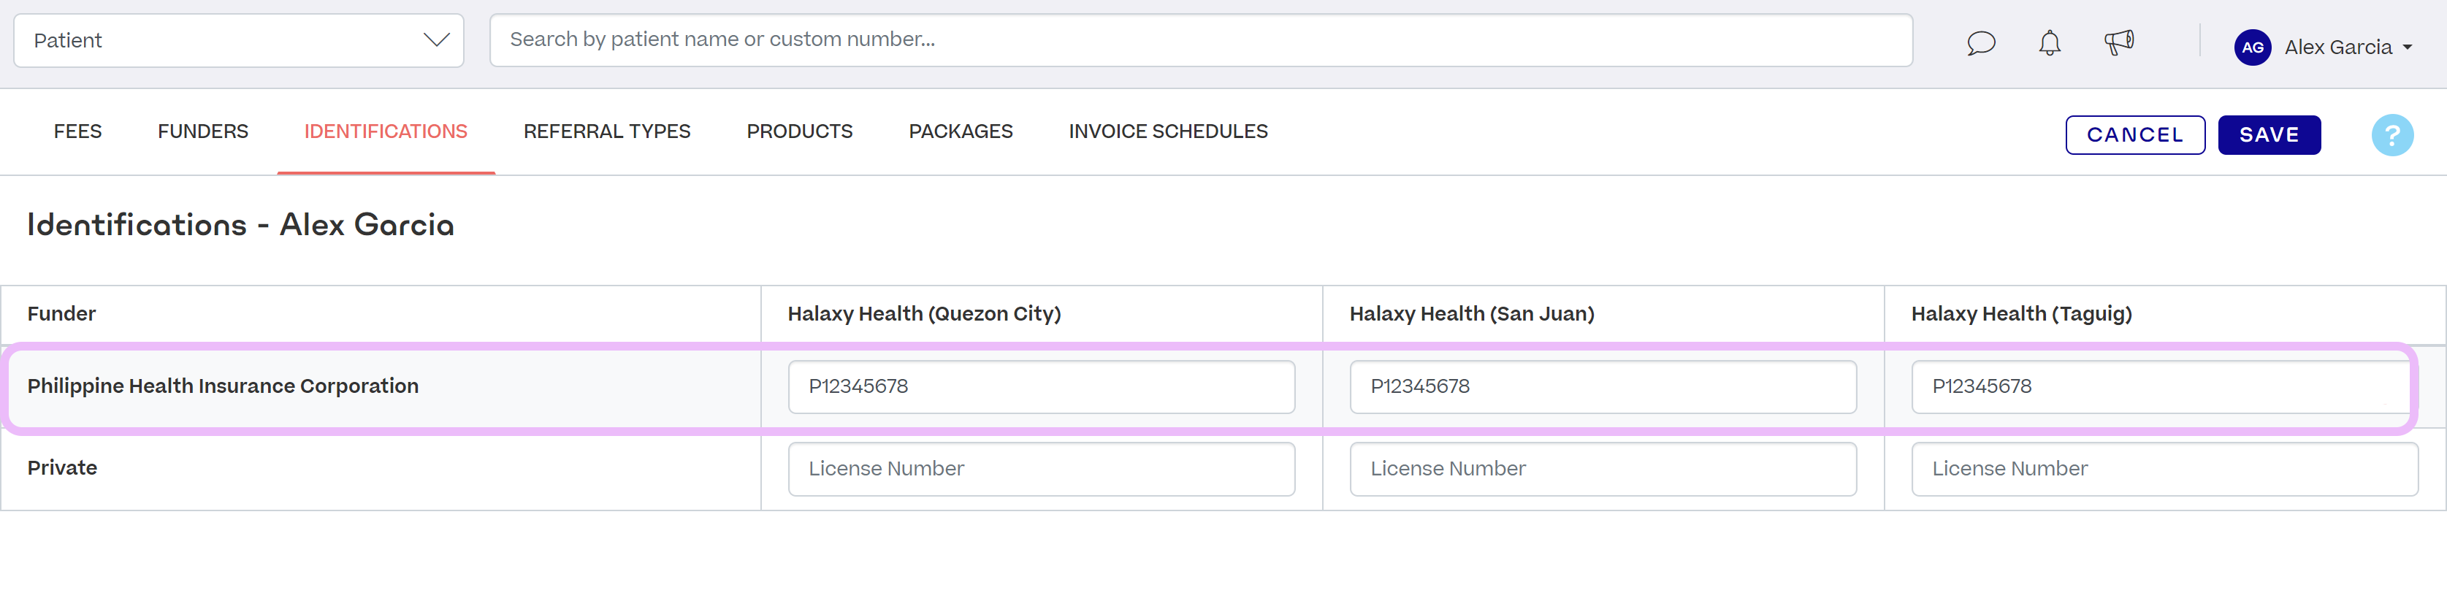Viewport: 2447px width, 593px height.
Task: Click the Identifications - Alex Garcia heading
Action: tap(240, 224)
